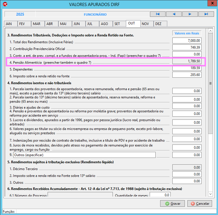Select the Dependentes value field
The width and height of the screenshot is (218, 215).
coord(187,68)
